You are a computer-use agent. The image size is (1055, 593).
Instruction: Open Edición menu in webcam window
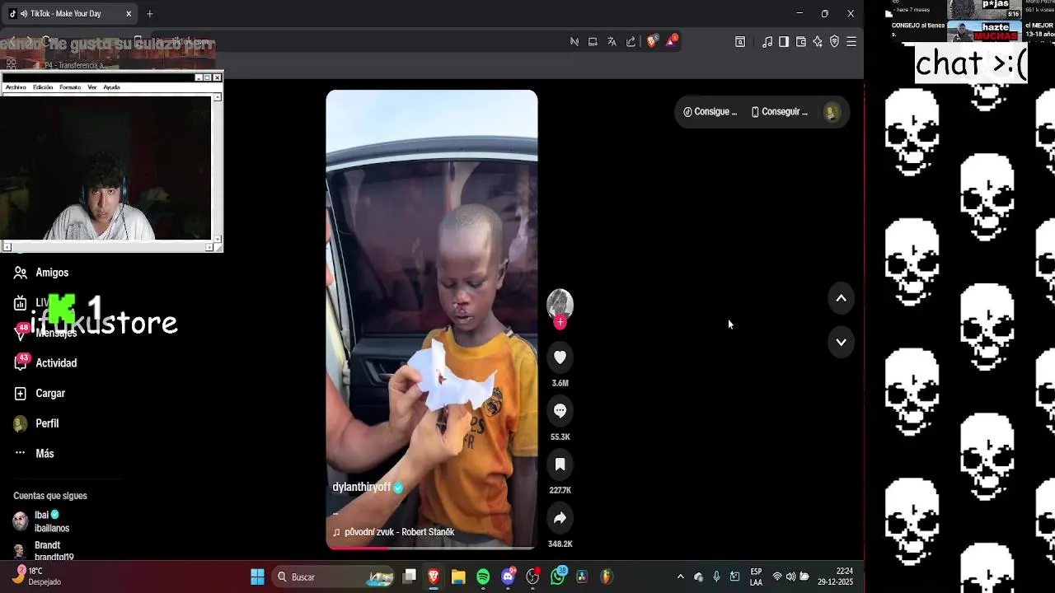[x=43, y=87]
